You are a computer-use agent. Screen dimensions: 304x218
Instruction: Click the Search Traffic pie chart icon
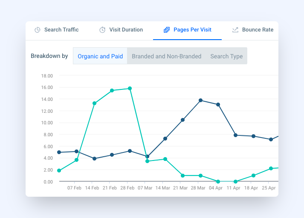coord(38,30)
